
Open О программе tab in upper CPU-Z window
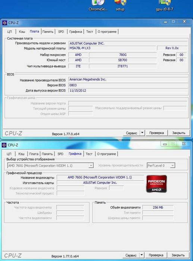pos(107,32)
